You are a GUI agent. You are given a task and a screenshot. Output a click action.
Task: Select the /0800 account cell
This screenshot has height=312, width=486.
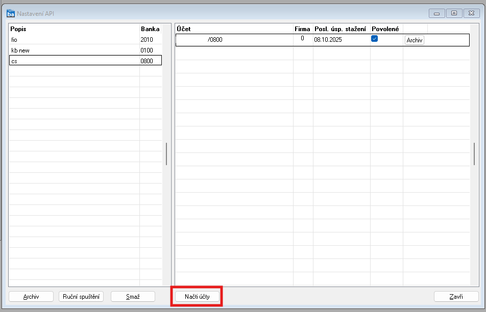point(235,40)
